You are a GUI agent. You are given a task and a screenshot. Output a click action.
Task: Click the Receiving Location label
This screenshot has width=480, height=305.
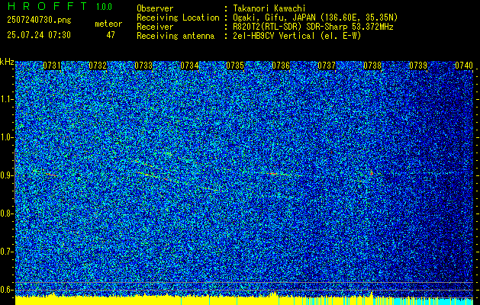tap(178, 18)
